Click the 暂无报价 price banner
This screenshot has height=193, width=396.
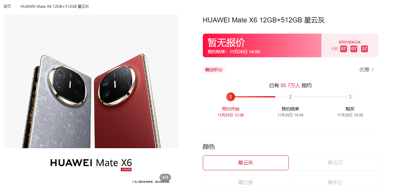262,45
